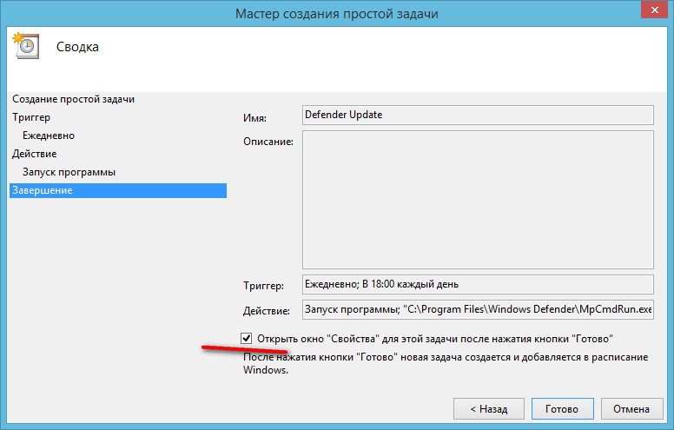Screen dimensions: 674x430
Task: Click the trigger field showing "Ежедневно; В 18:00"
Action: (x=477, y=284)
